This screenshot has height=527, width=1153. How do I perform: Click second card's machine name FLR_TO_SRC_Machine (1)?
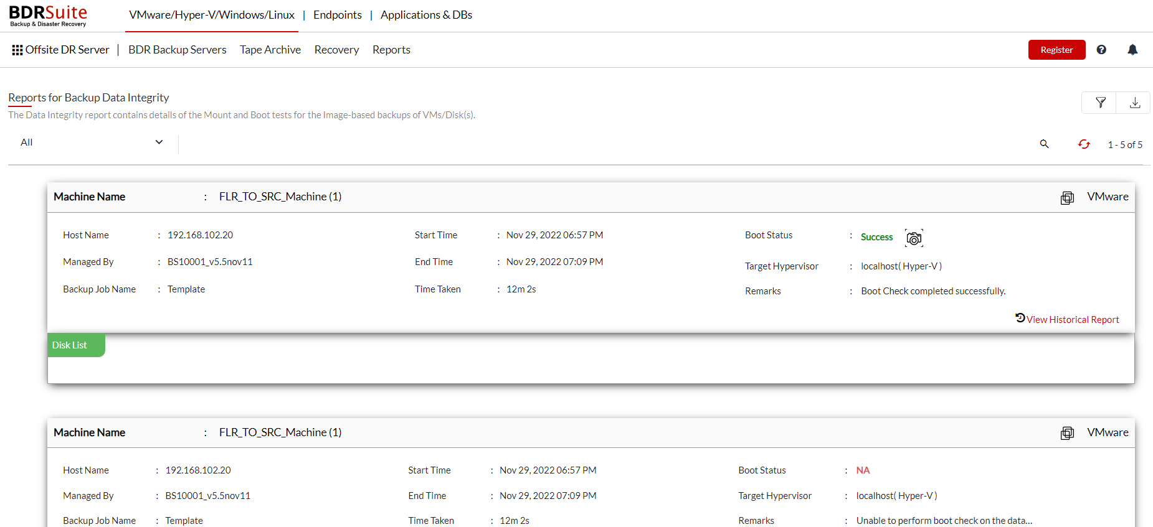[x=280, y=432]
